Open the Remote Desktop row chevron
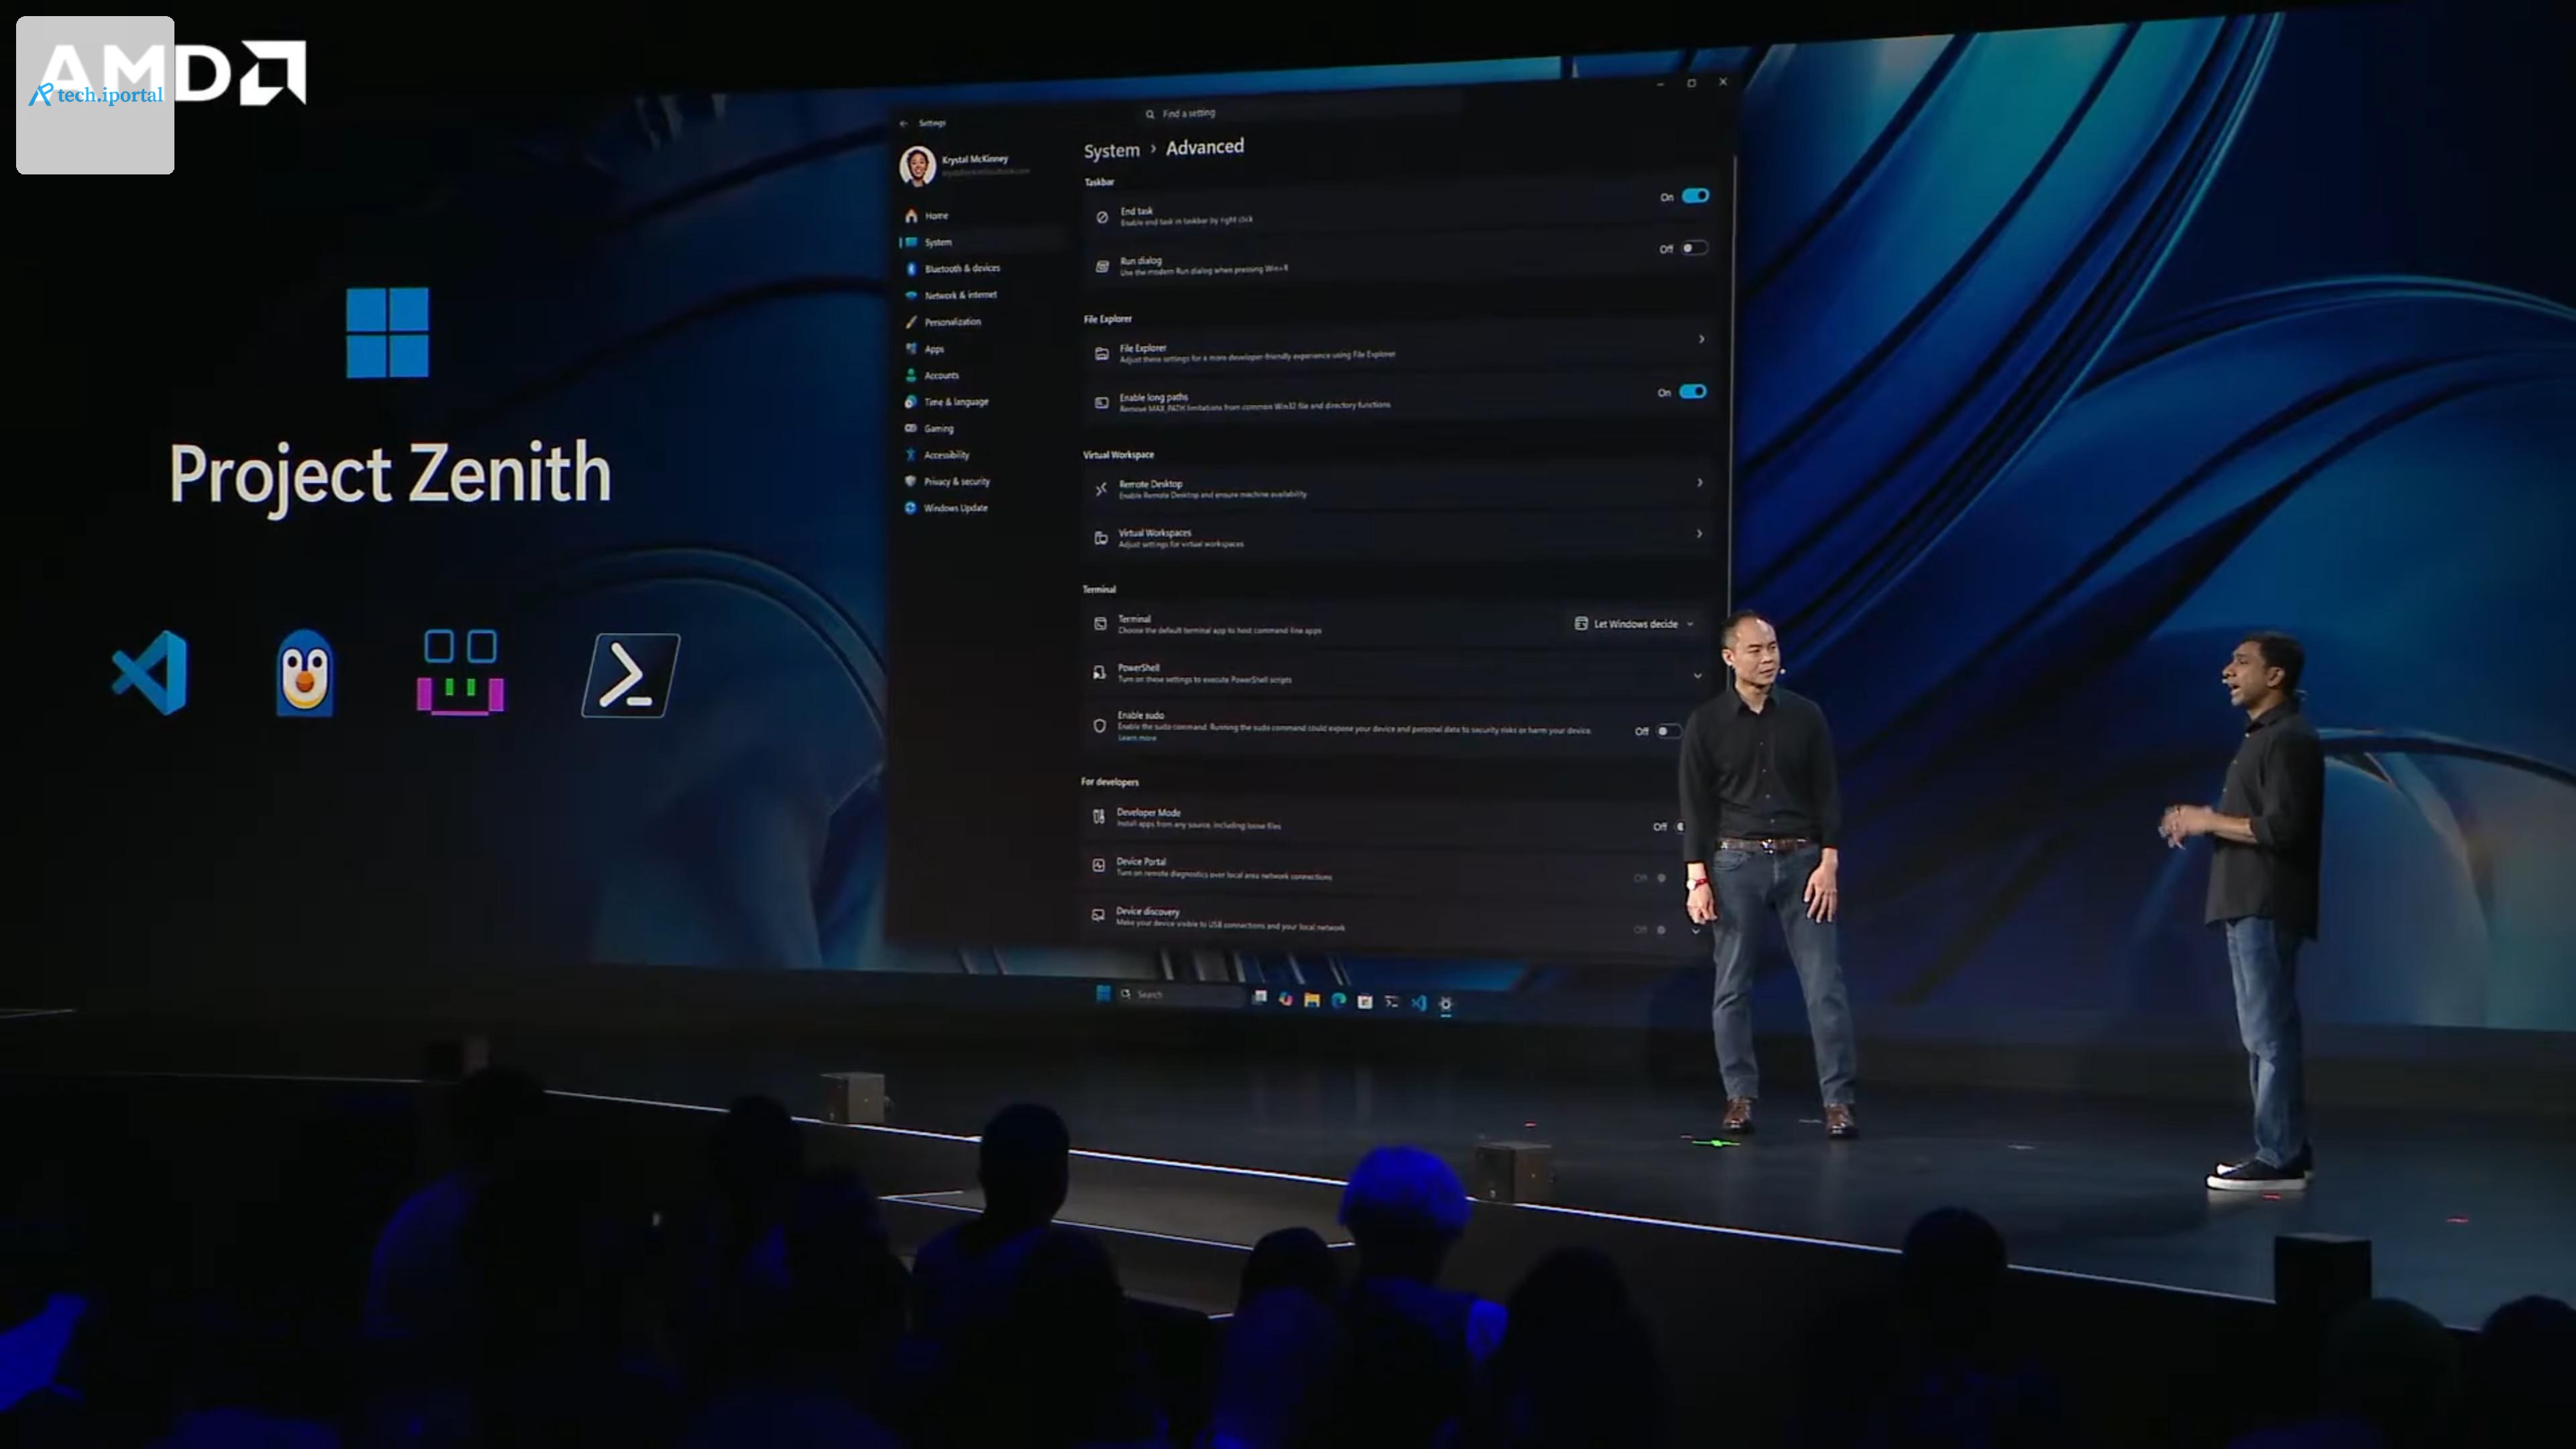2576x1449 pixels. (1700, 483)
